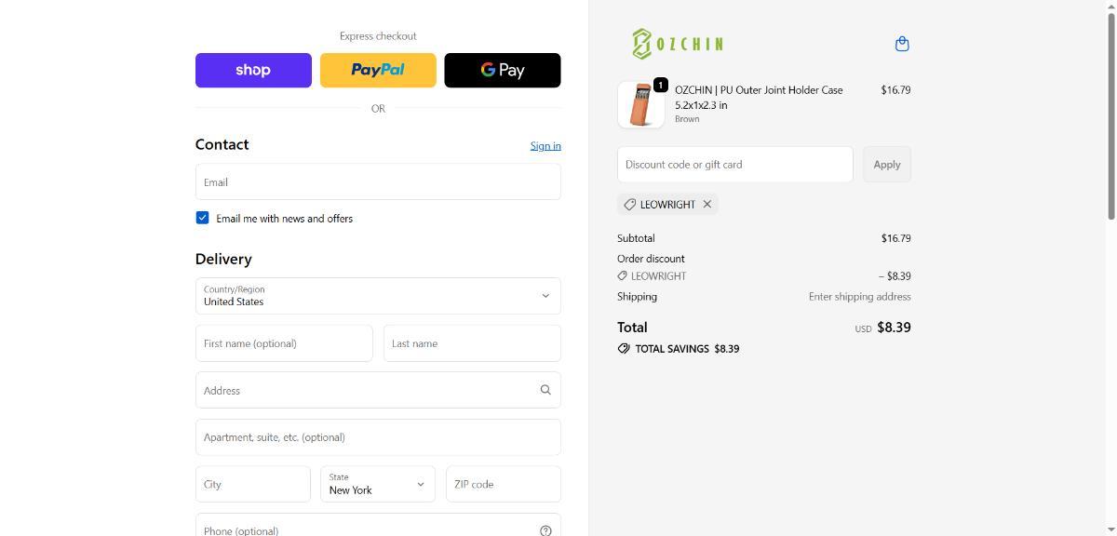
Task: Open the shopping bag cart icon
Action: click(901, 44)
